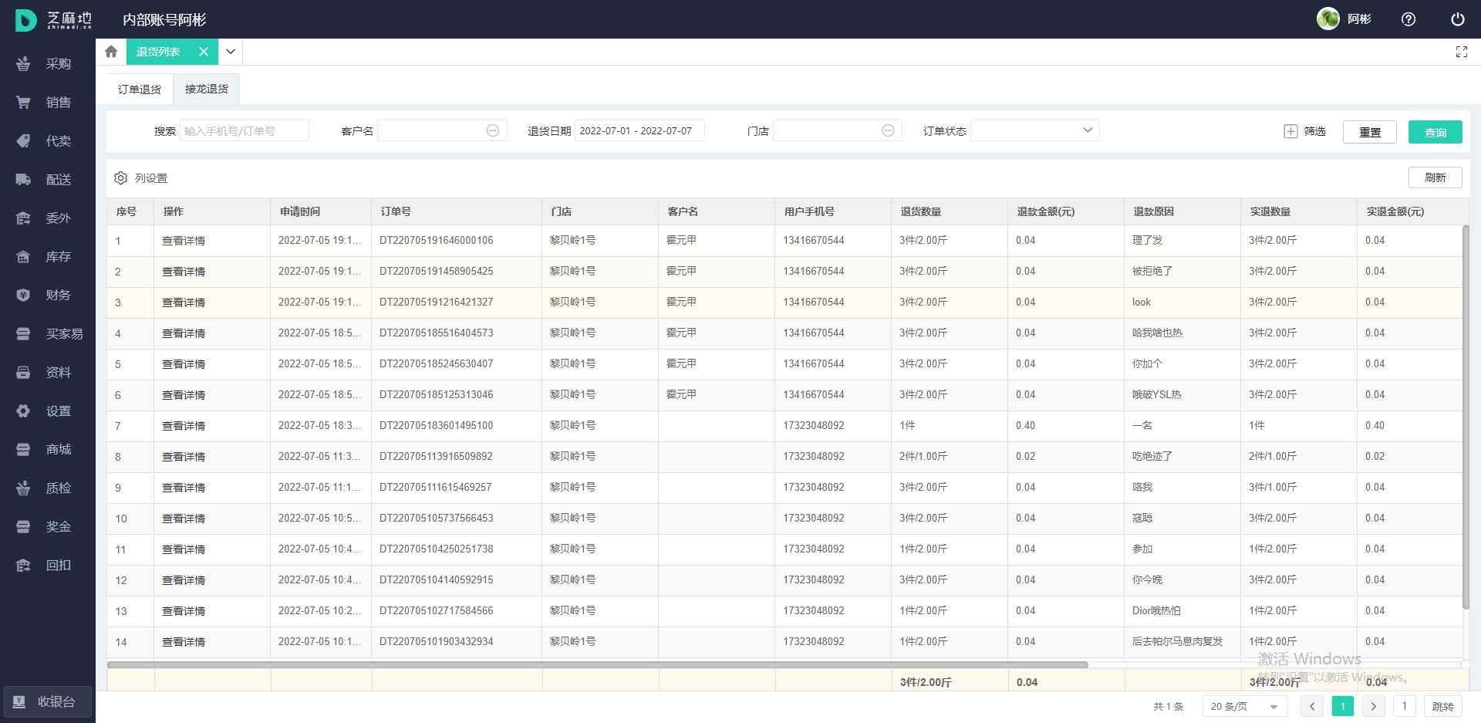Expand the open-tabs dropdown chevron
The width and height of the screenshot is (1481, 723).
(x=231, y=52)
